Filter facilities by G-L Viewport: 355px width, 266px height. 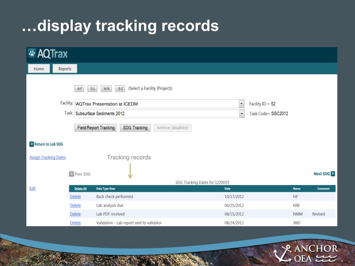point(93,89)
